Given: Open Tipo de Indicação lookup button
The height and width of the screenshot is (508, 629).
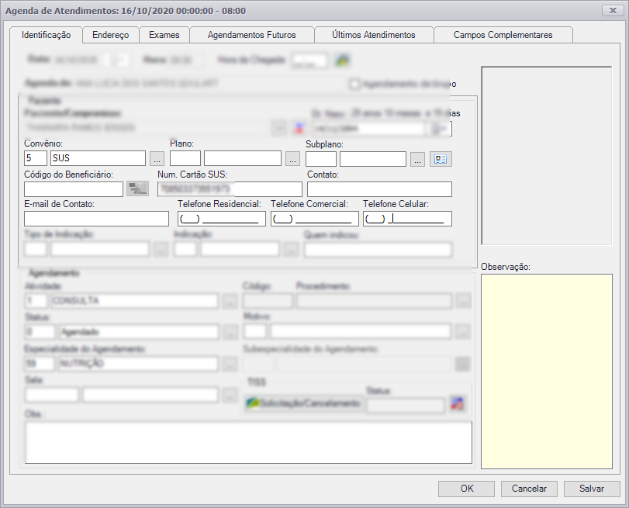Looking at the screenshot, I should 161,250.
